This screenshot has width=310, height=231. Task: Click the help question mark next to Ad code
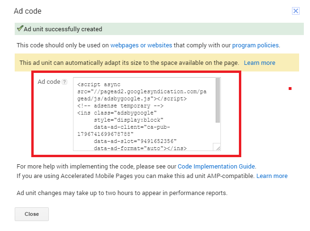(x=64, y=82)
